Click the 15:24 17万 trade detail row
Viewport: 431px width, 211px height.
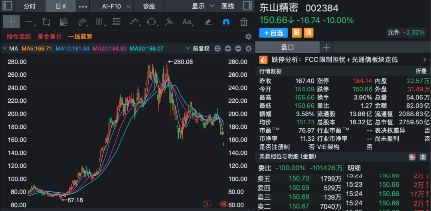coord(387,194)
